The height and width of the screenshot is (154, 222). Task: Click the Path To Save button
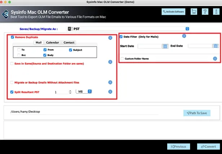tap(197, 113)
